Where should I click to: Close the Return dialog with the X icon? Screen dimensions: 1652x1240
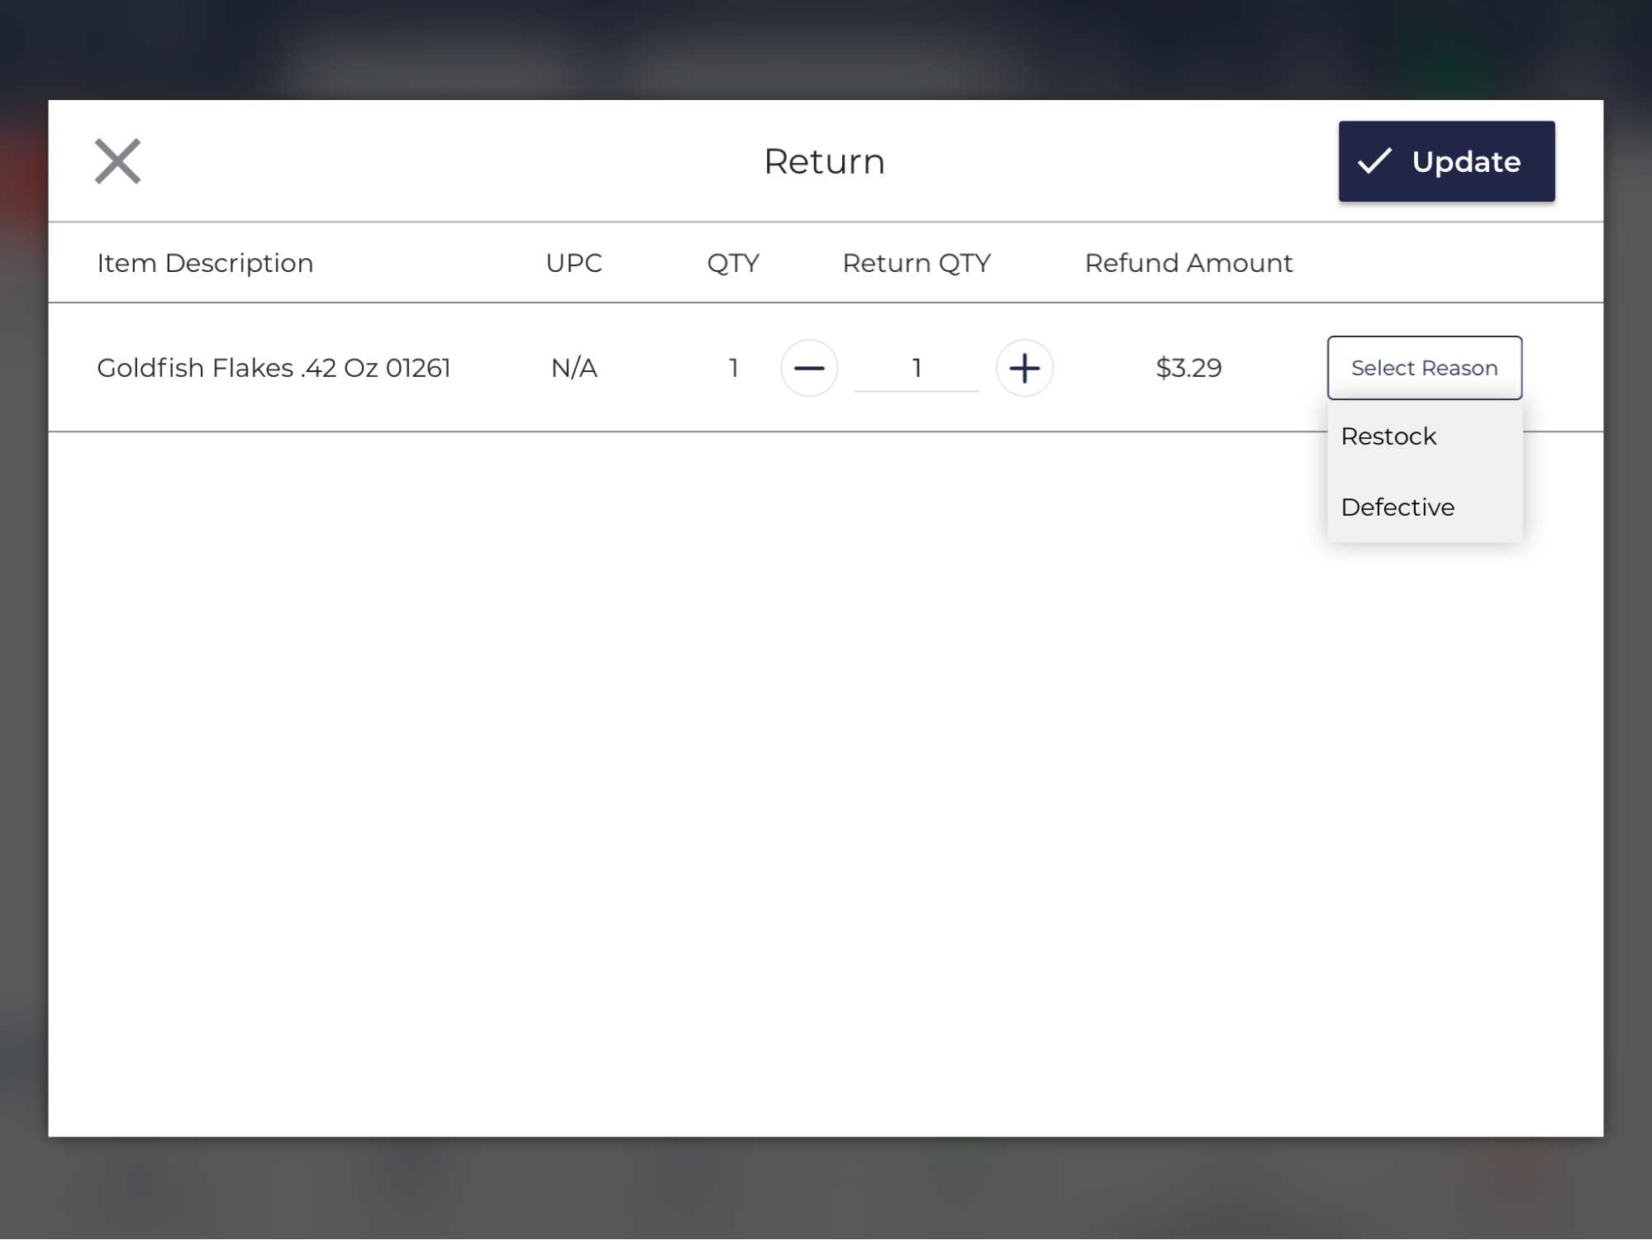(x=117, y=161)
